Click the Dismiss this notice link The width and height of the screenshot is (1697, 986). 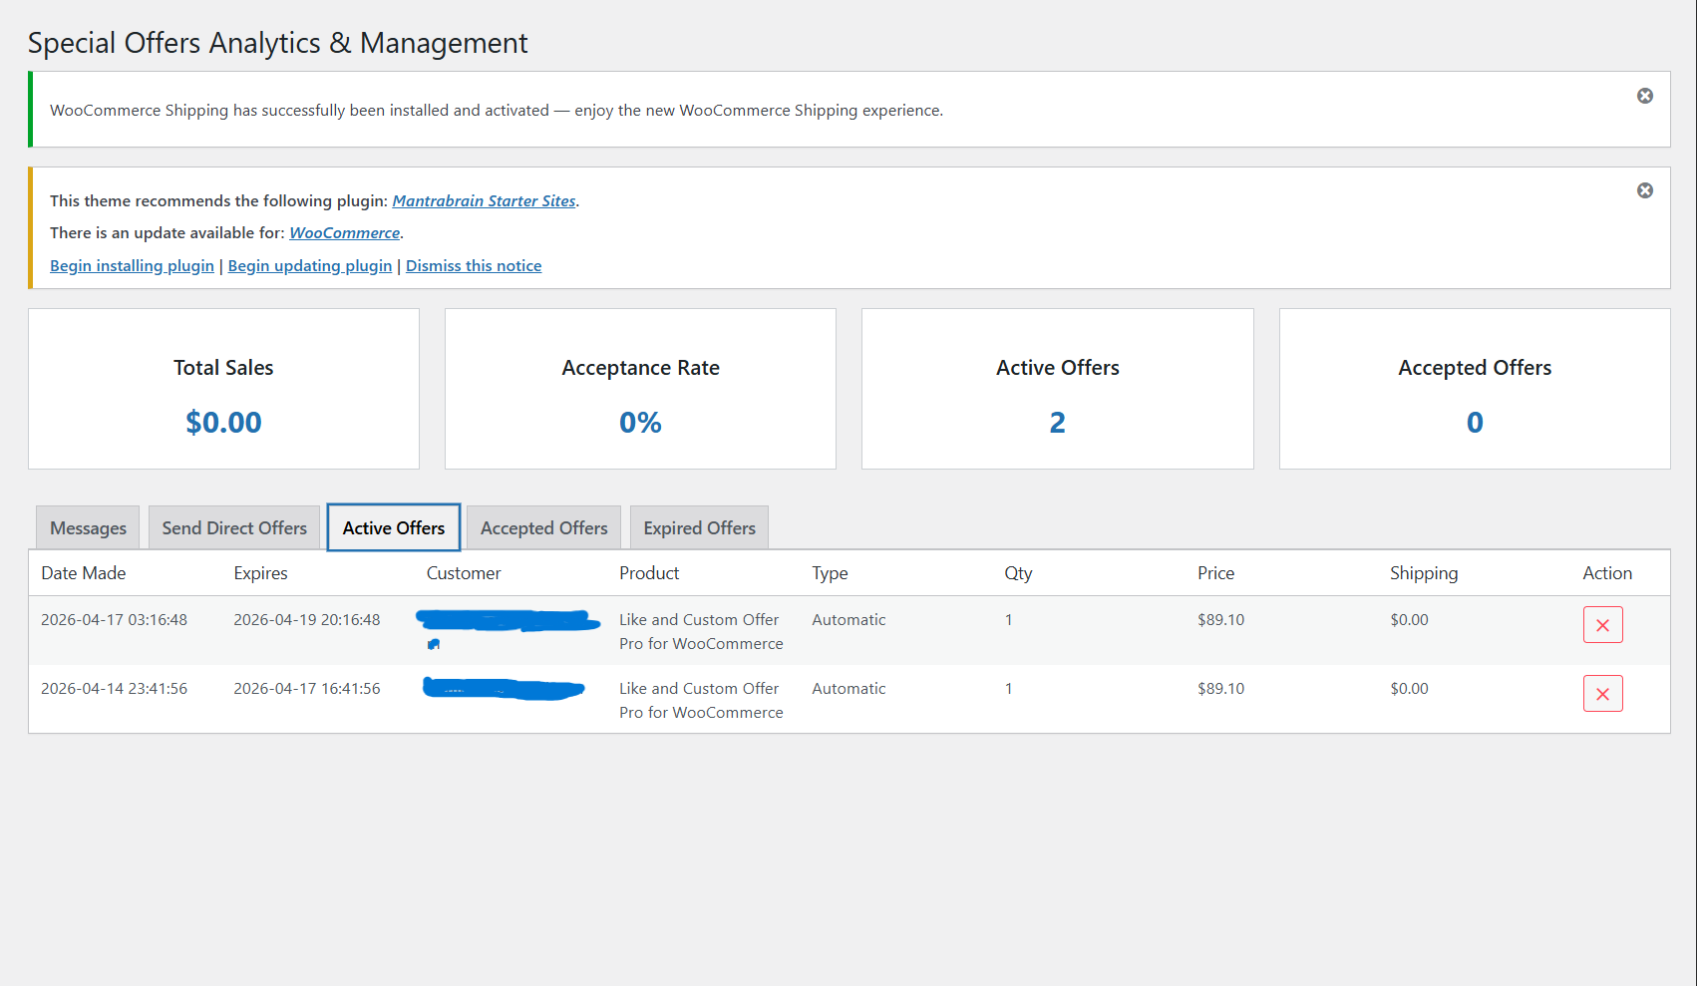point(474,265)
